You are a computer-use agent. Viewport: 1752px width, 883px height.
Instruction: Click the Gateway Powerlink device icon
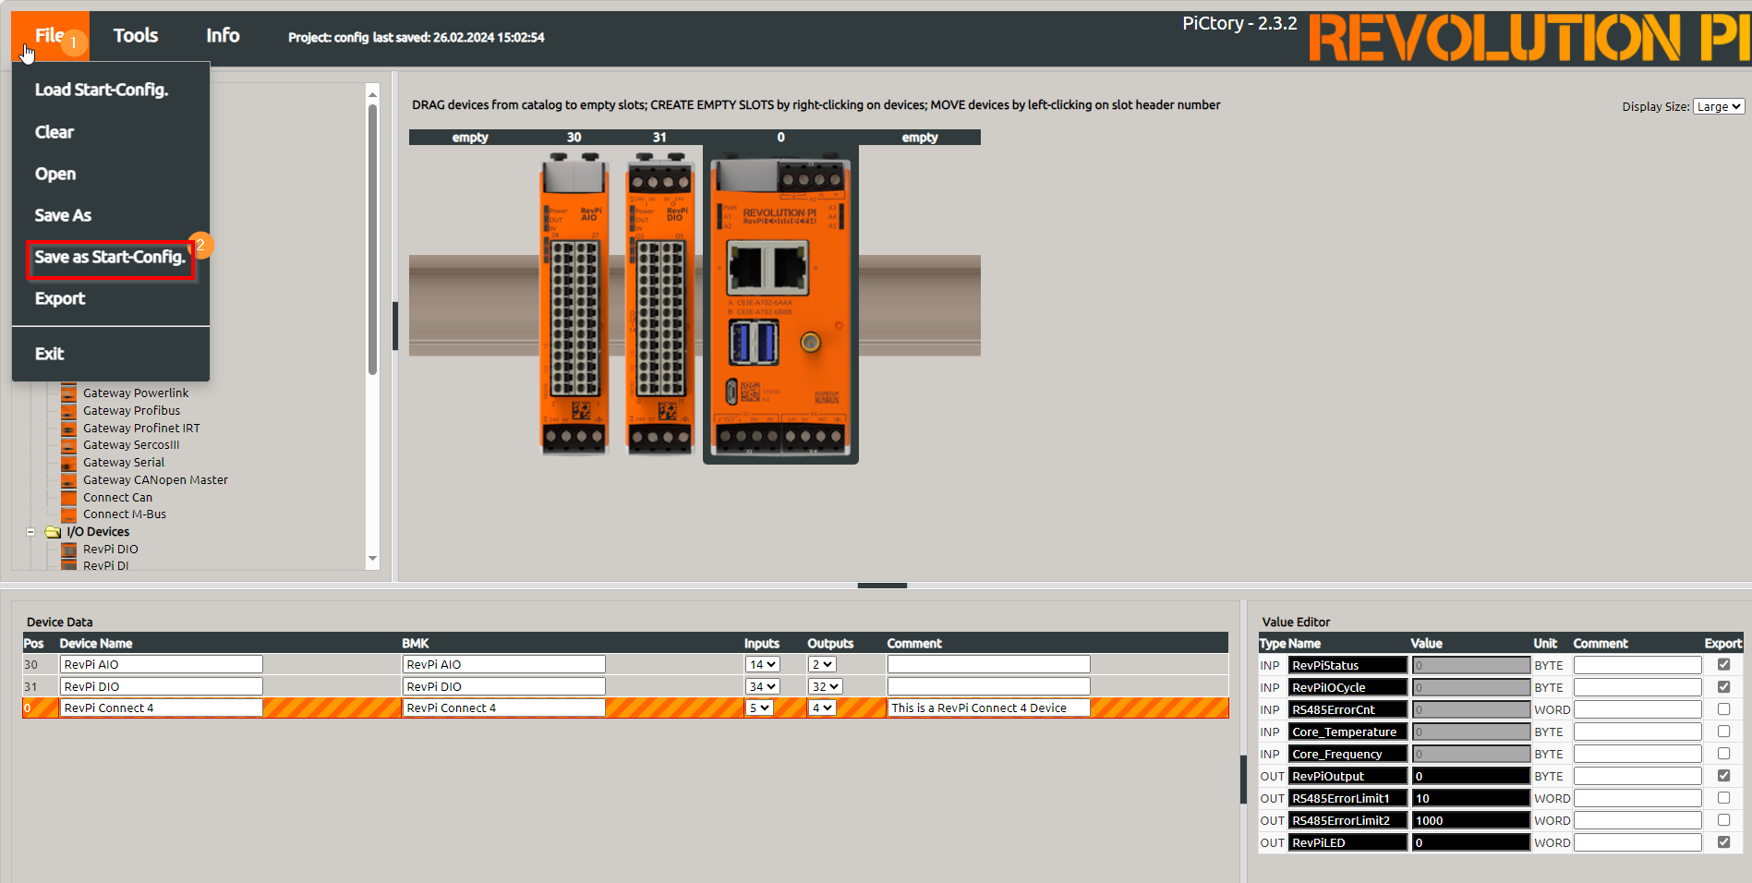pyautogui.click(x=68, y=393)
